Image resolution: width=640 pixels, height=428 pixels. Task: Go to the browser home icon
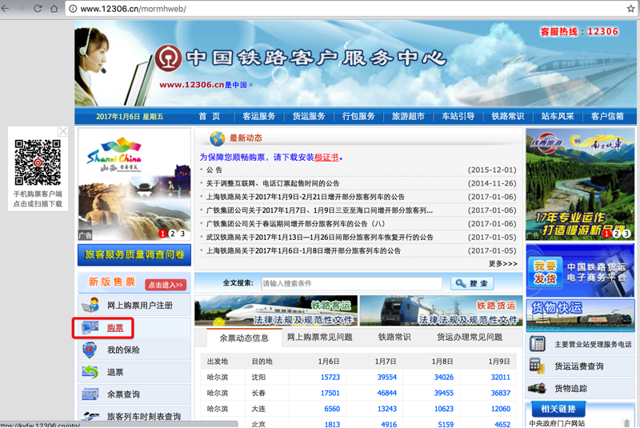click(54, 9)
